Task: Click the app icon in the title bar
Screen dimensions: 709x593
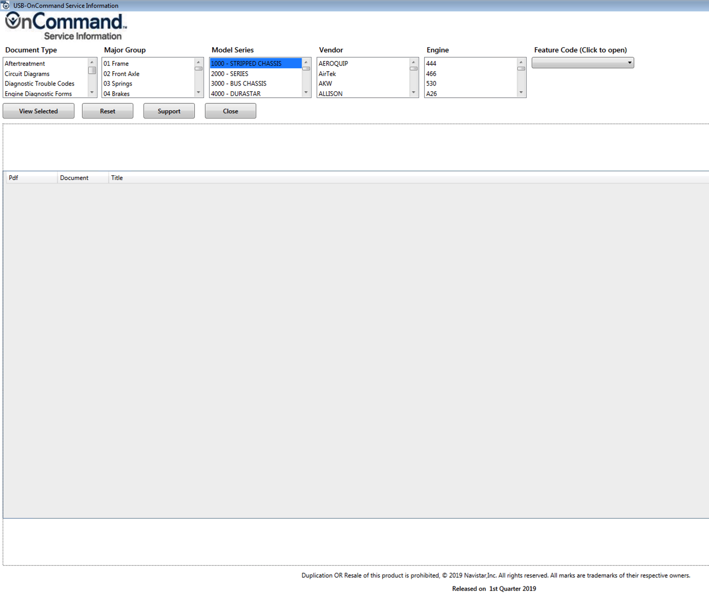Action: pyautogui.click(x=6, y=5)
